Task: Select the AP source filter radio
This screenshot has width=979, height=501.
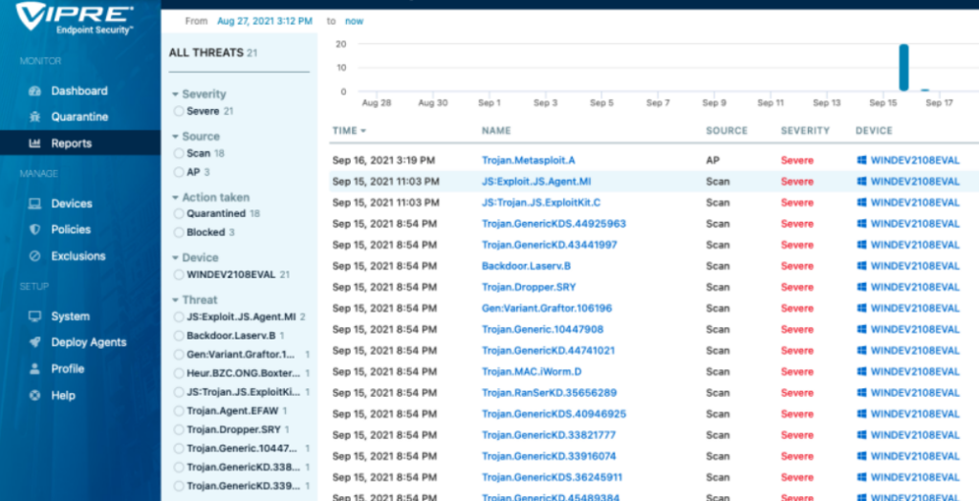Action: tap(179, 172)
